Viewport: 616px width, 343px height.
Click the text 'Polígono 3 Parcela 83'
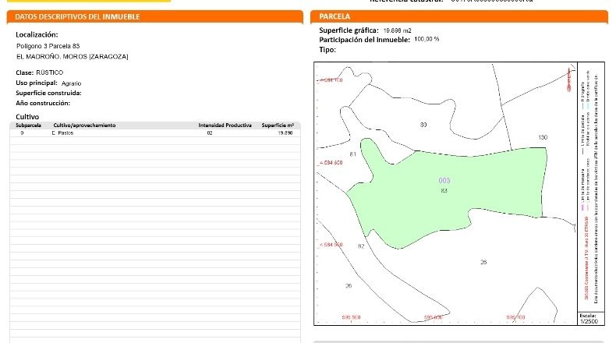(x=48, y=46)
